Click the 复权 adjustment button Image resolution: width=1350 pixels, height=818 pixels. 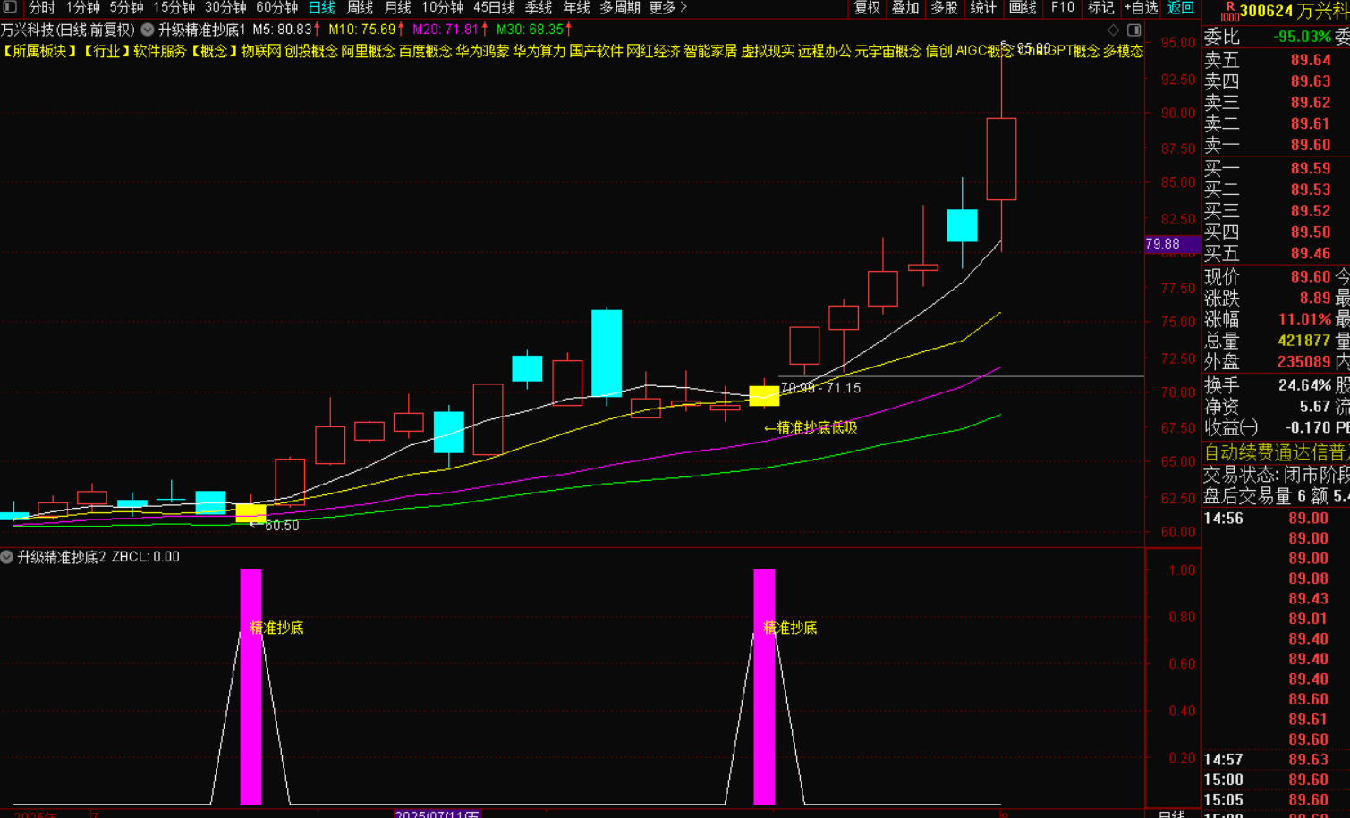867,8
